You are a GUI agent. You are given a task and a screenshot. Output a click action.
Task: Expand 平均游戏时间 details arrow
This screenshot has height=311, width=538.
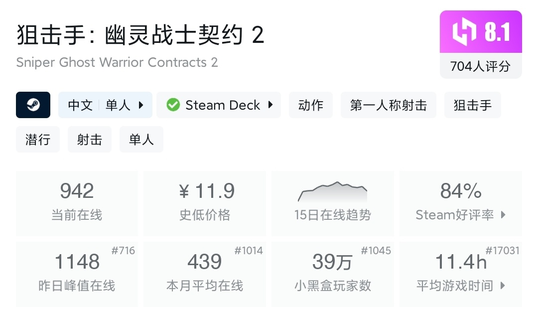(502, 286)
